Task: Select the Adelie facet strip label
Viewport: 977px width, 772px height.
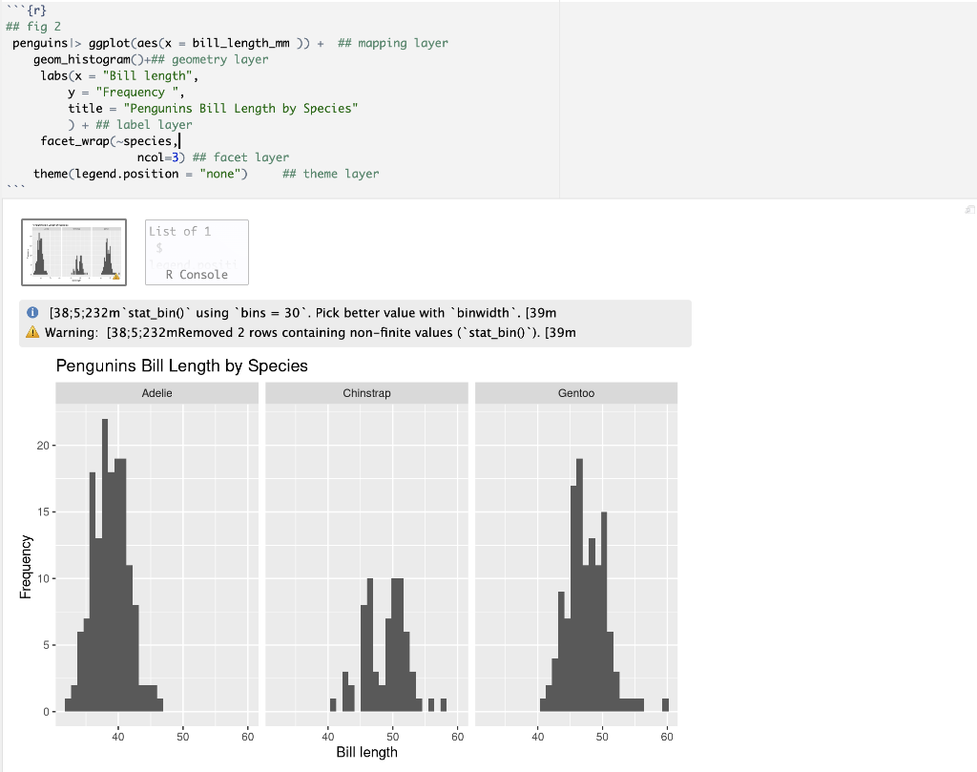Action: click(156, 392)
